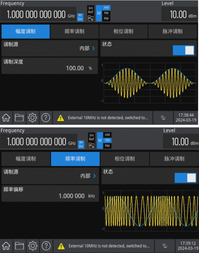Expand 调制源 内部 chevron above 调制深度
The height and width of the screenshot is (253, 199).
[94, 48]
